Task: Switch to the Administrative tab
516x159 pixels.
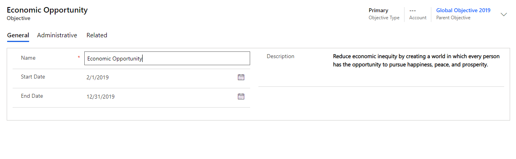Action: click(57, 35)
